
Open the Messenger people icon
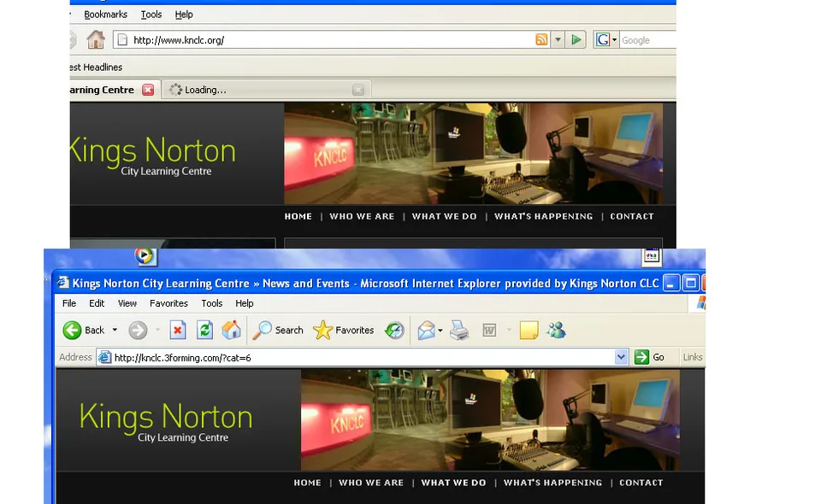(x=556, y=330)
